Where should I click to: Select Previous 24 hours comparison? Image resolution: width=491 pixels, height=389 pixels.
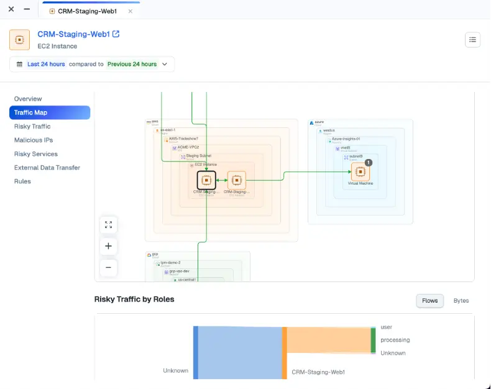pyautogui.click(x=132, y=64)
